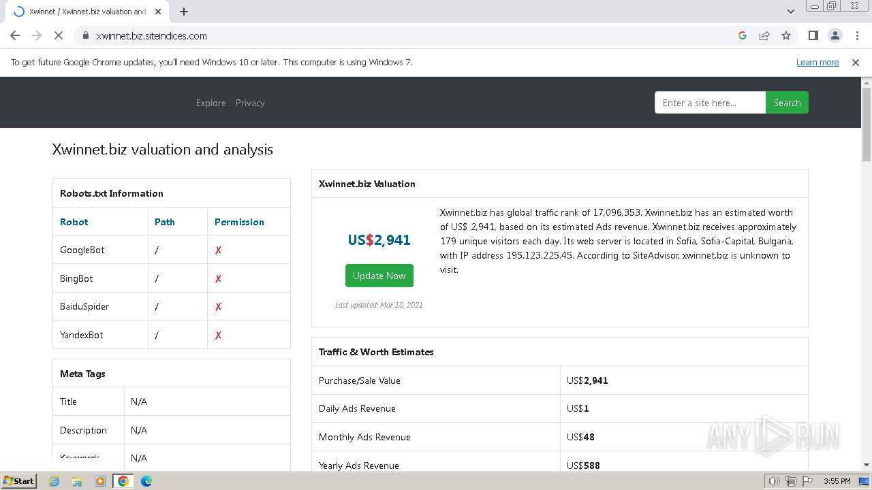Click the red X for BingBot

(218, 278)
